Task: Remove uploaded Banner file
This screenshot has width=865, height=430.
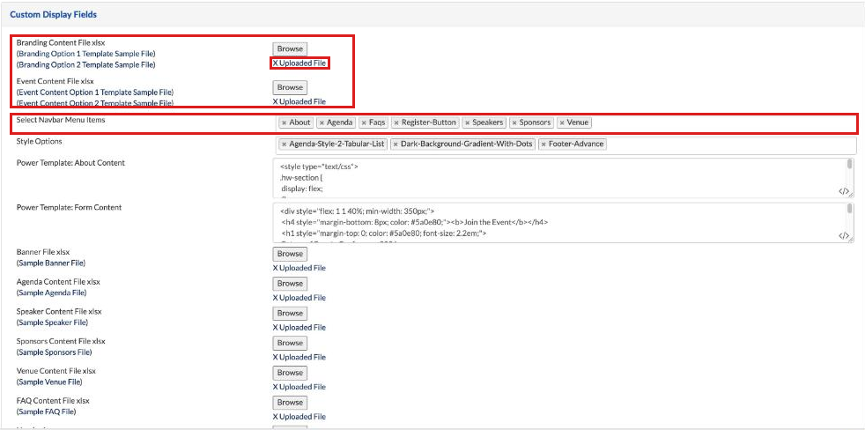Action: pos(276,268)
